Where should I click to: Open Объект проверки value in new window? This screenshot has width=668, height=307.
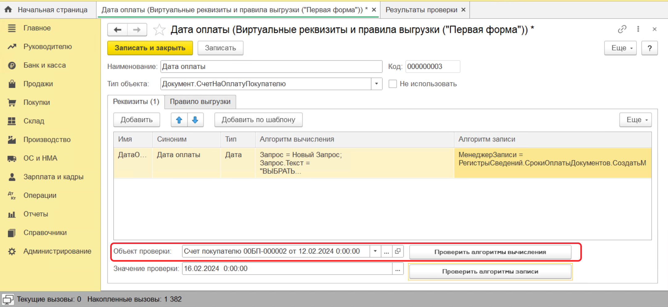pos(398,251)
